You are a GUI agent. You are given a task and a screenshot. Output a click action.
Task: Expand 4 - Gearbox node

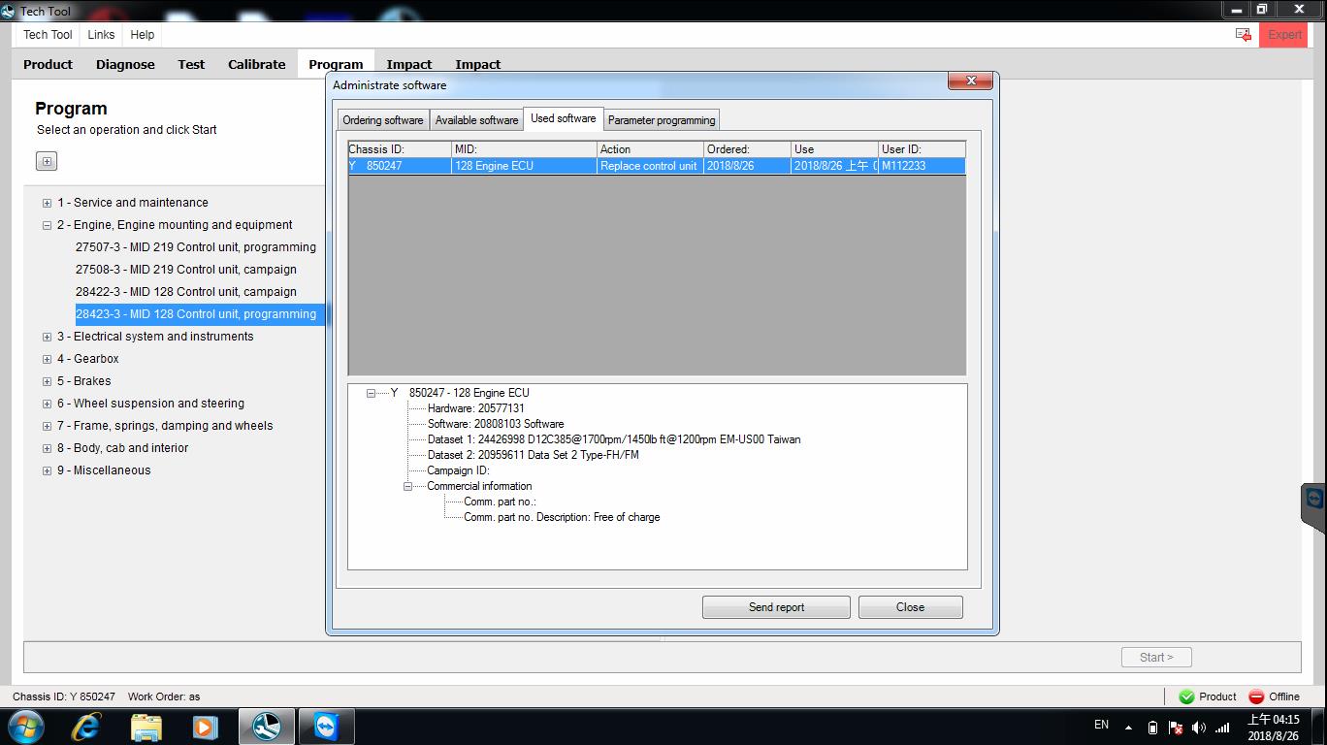pos(47,359)
